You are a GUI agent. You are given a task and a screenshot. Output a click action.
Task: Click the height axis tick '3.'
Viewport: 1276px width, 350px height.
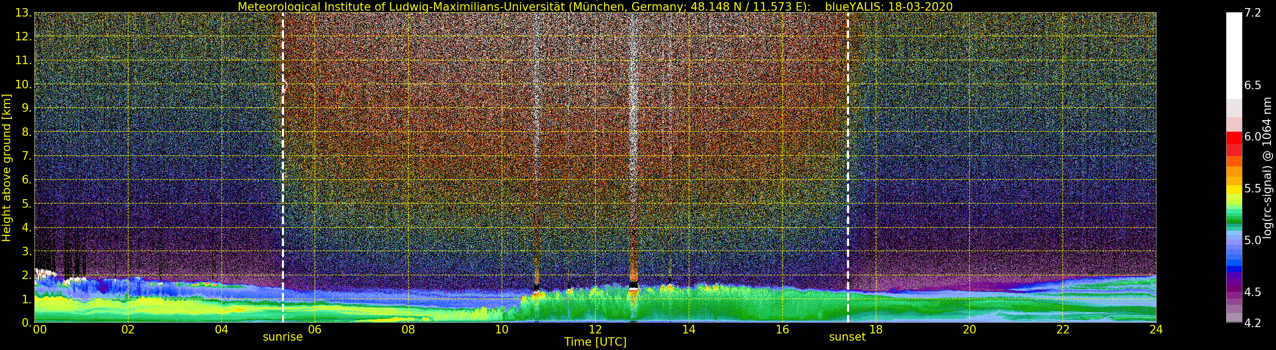coord(26,251)
